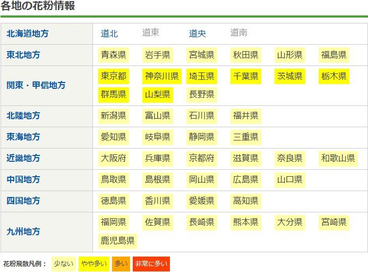Open the 高知県 Shikoku link

[246, 201]
